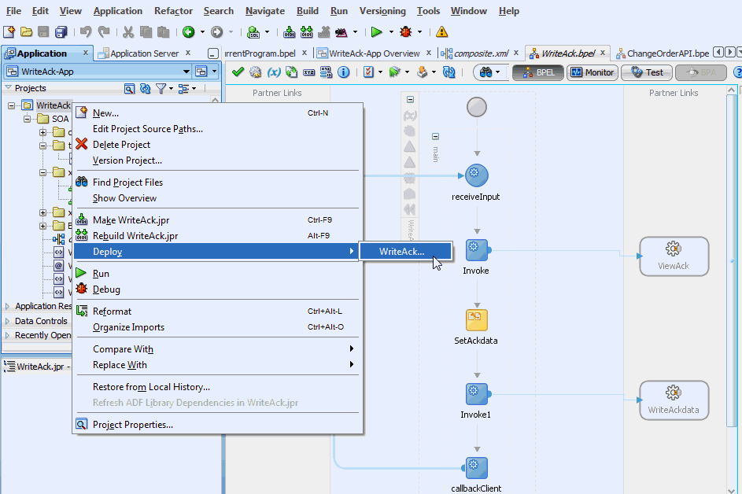Open the Replace With submenu

point(218,365)
